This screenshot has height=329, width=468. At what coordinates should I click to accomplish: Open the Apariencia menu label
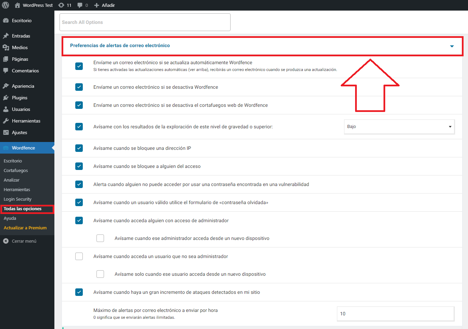[23, 86]
